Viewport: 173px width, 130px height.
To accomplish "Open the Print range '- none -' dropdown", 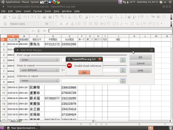I will [40, 60].
